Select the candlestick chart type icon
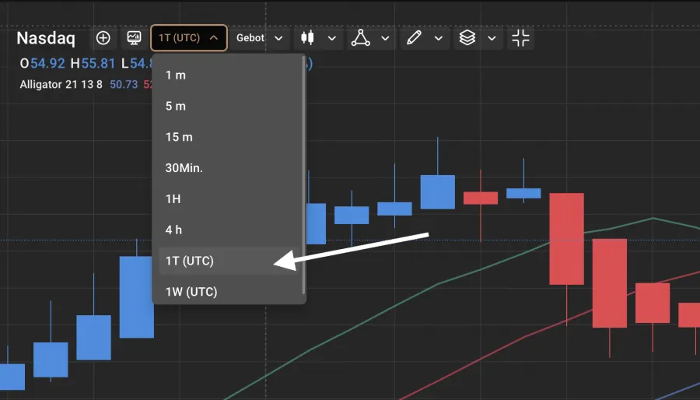 (x=307, y=38)
